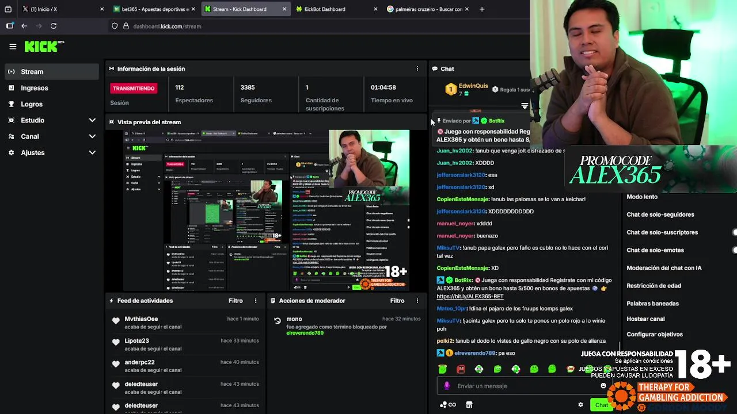Open session info three-dot menu

(x=417, y=68)
